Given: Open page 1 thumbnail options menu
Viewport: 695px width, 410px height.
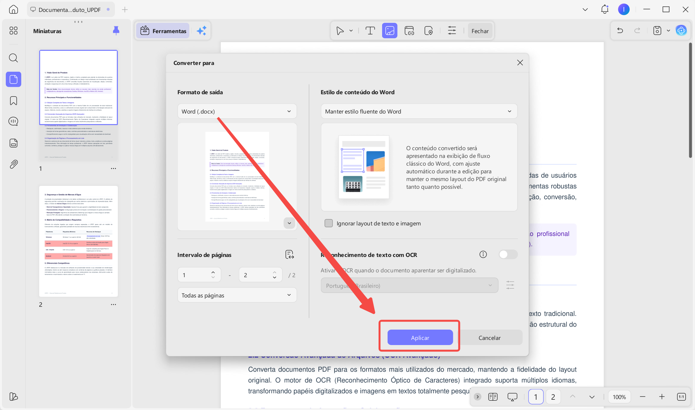Looking at the screenshot, I should (113, 169).
